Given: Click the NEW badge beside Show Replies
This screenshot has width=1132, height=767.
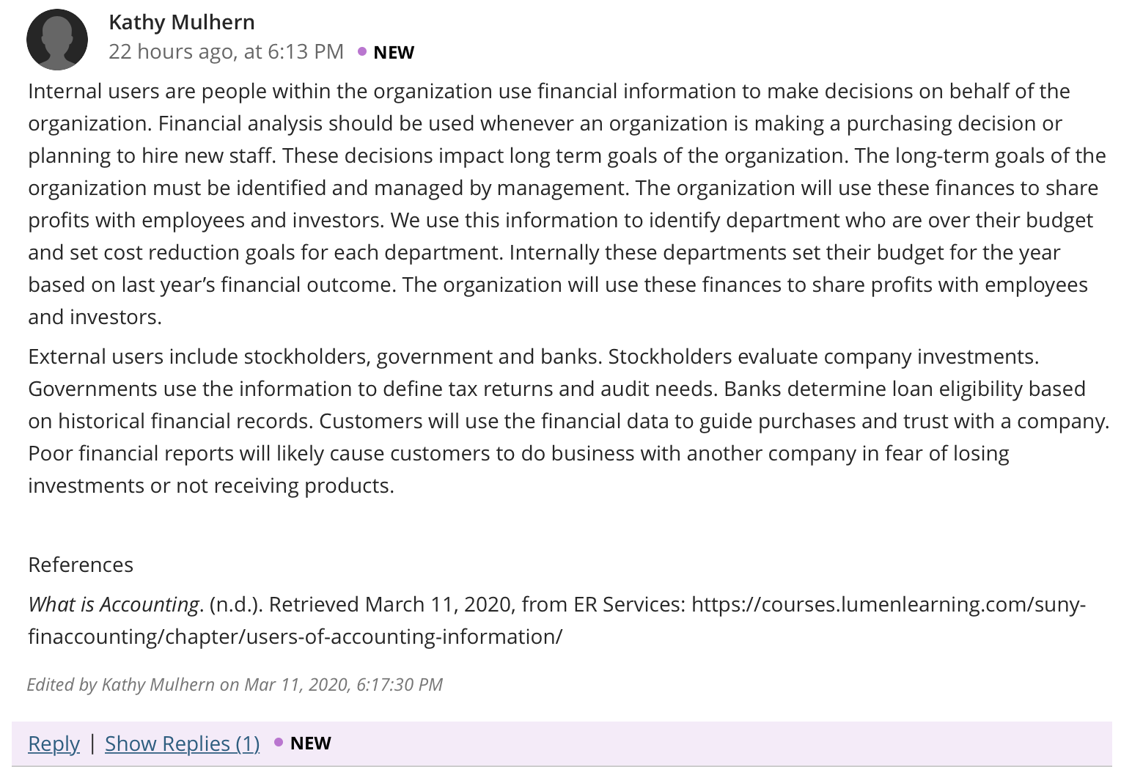Looking at the screenshot, I should (x=311, y=743).
